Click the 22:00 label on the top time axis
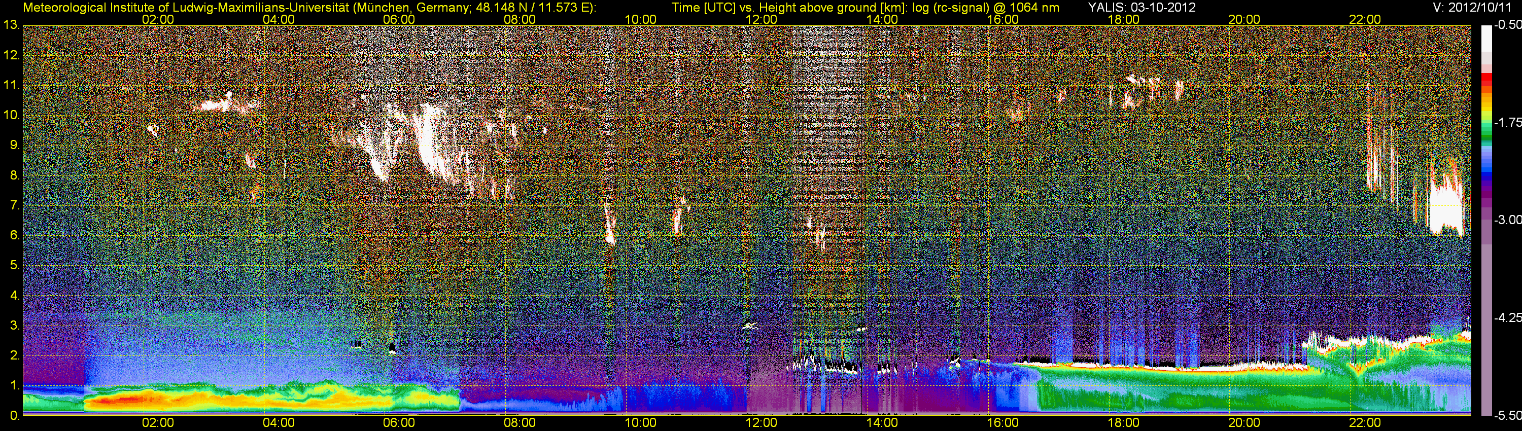1522x431 pixels. [x=1365, y=19]
